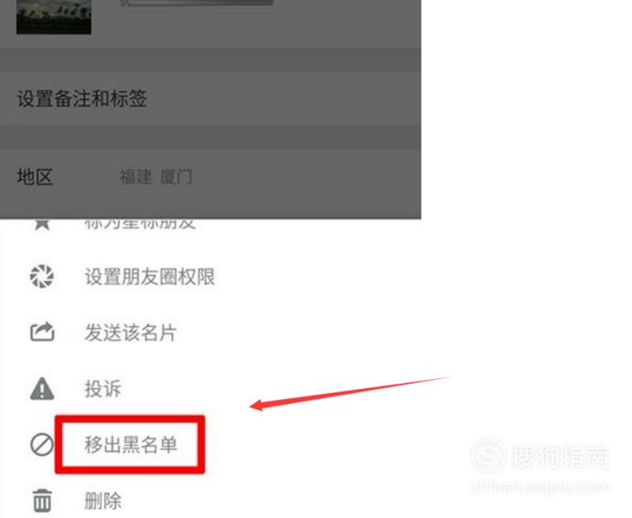Screen dimensions: 632x518
Task: Choose 移出黑名单 in red box
Action: 131,445
